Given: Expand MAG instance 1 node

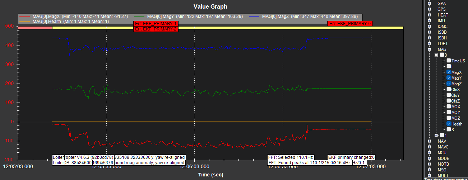Looking at the screenshot, I should point(436,135).
